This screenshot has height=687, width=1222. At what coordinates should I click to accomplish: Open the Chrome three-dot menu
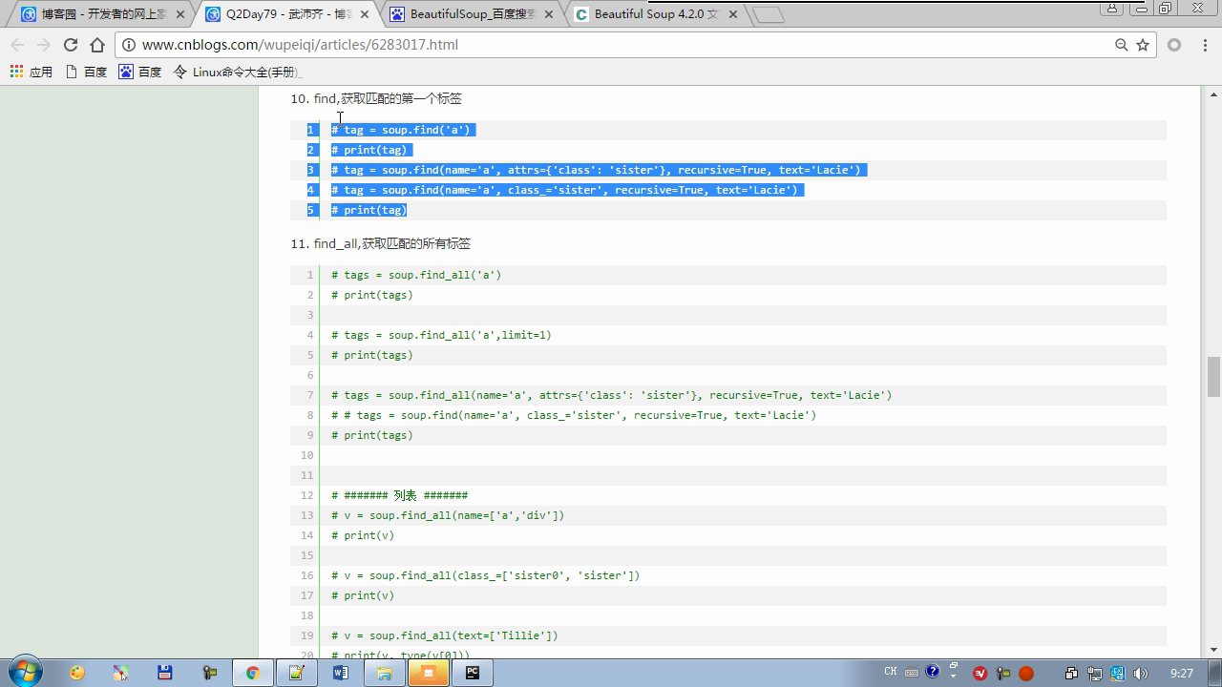tap(1202, 45)
